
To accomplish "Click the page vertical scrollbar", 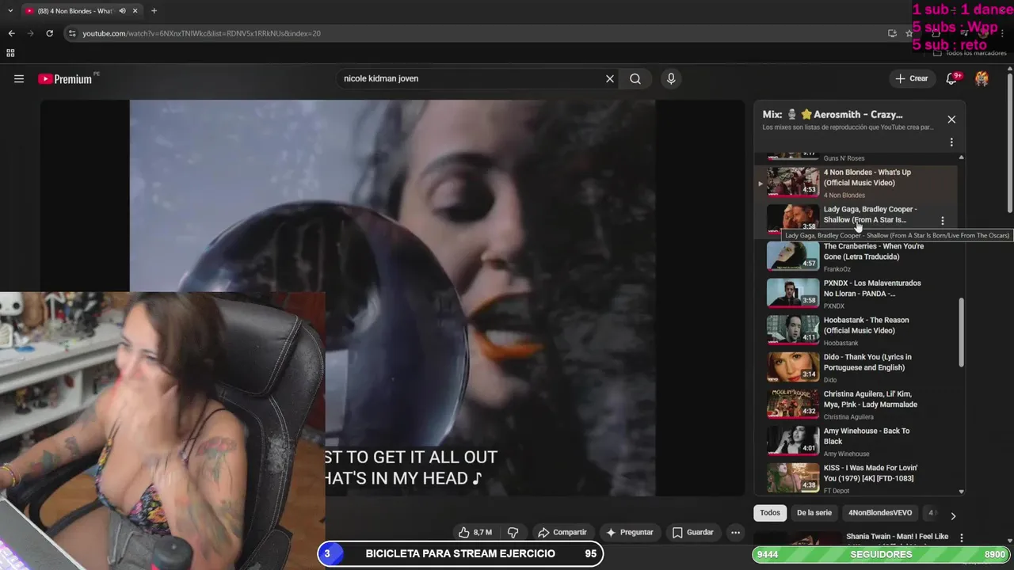I will tap(1010, 142).
